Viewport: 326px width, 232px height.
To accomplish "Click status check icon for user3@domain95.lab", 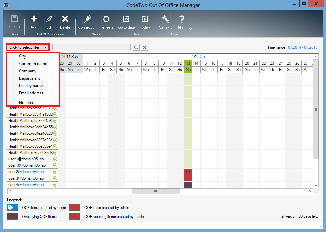I will click(x=55, y=178).
